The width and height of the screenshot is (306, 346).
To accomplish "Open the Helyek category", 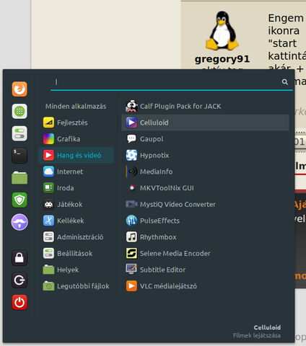I will (76, 270).
